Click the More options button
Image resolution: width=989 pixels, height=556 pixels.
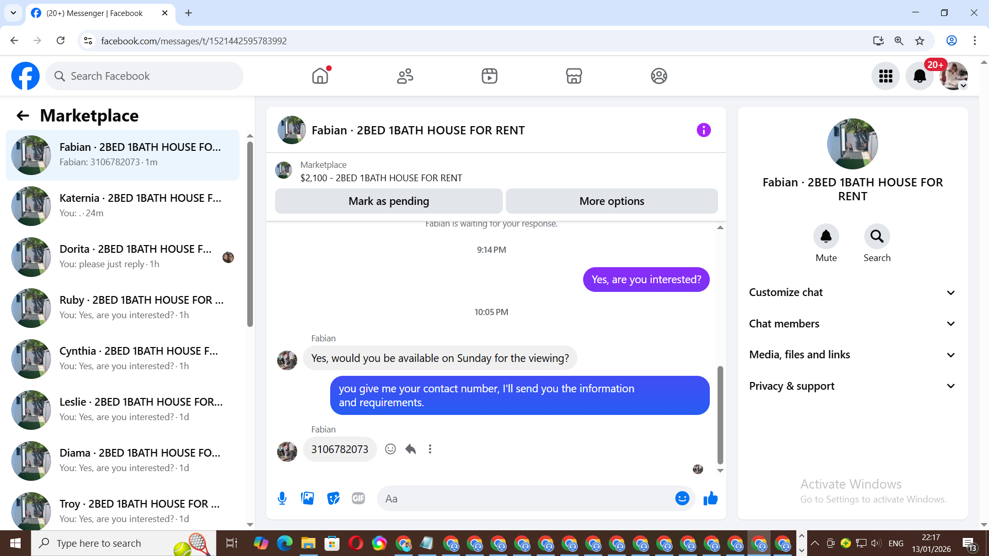pyautogui.click(x=611, y=201)
